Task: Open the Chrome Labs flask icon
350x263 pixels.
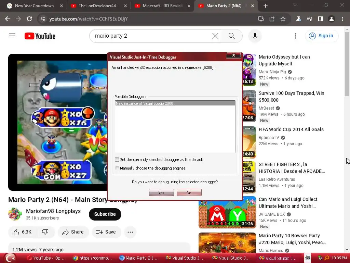Action: 298,19
